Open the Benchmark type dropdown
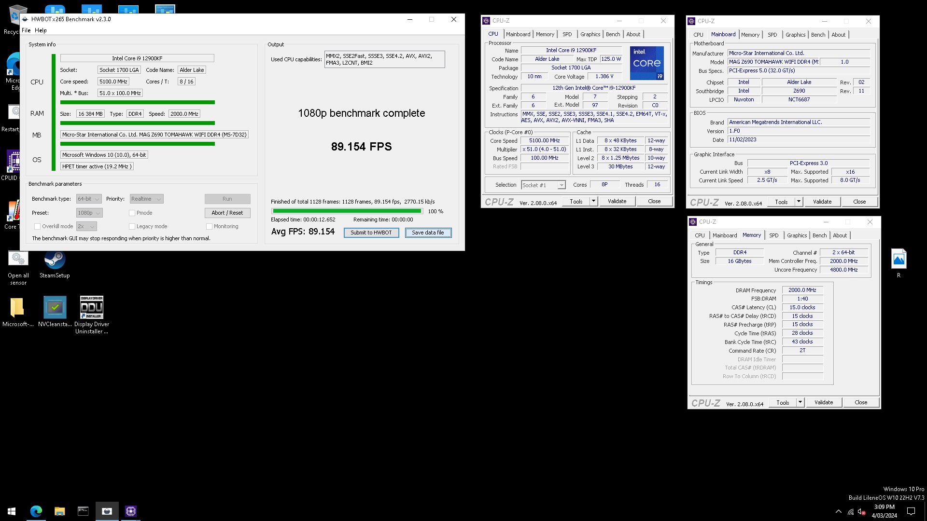Viewport: 927px width, 521px height. 89,199
